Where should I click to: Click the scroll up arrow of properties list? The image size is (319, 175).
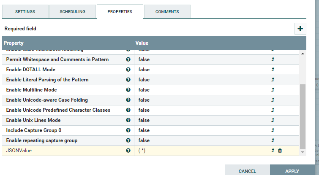pyautogui.click(x=303, y=54)
